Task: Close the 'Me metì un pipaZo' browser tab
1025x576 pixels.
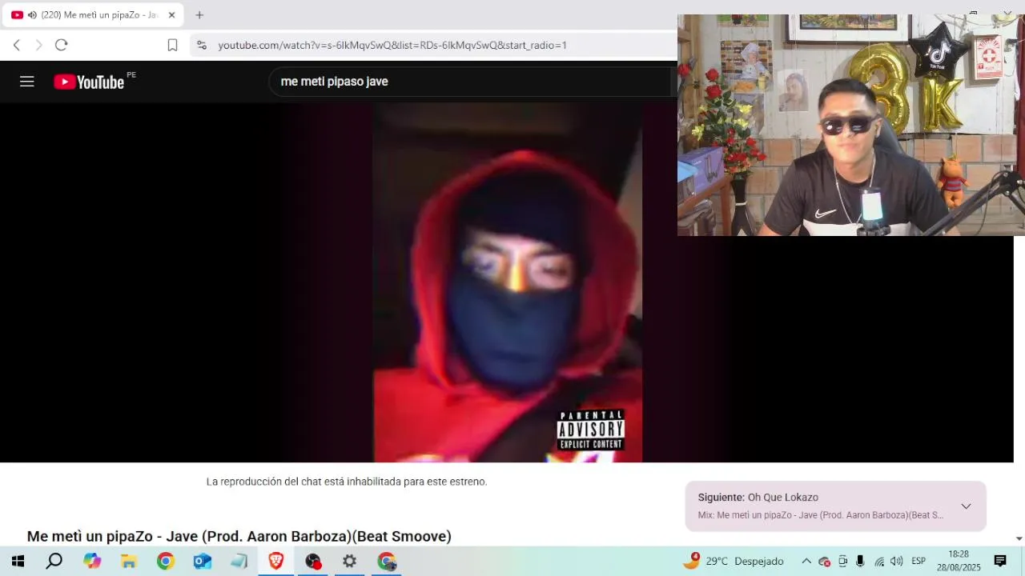Action: (171, 15)
